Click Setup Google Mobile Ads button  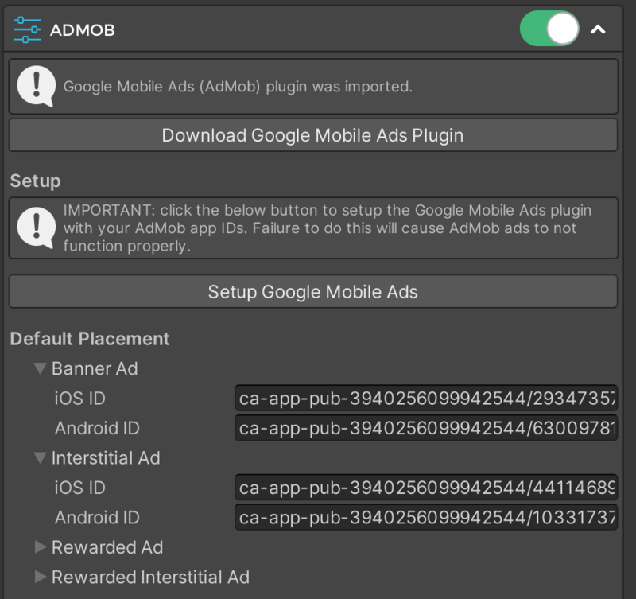tap(312, 291)
